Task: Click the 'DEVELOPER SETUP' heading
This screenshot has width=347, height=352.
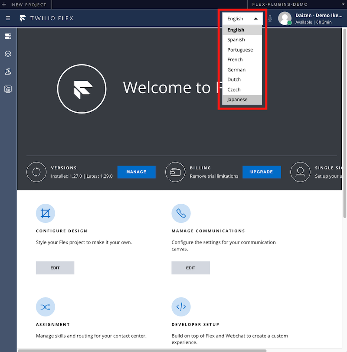Action: (195, 325)
